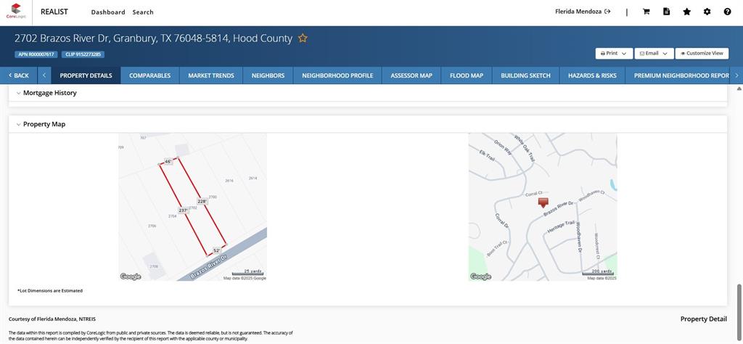Toggle favorite star next to property address
Viewport: 743px width, 344px height.
[x=303, y=38]
